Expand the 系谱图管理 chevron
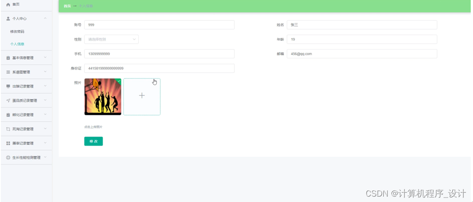The height and width of the screenshot is (202, 473). [x=45, y=72]
